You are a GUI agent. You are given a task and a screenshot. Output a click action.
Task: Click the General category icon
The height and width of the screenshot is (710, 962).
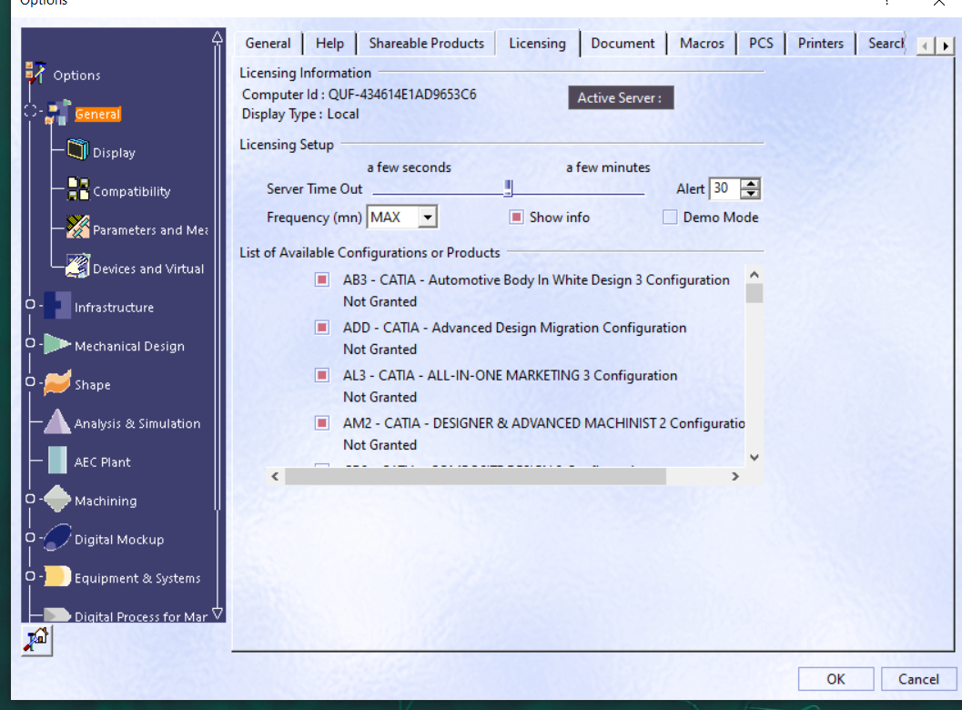pos(59,113)
